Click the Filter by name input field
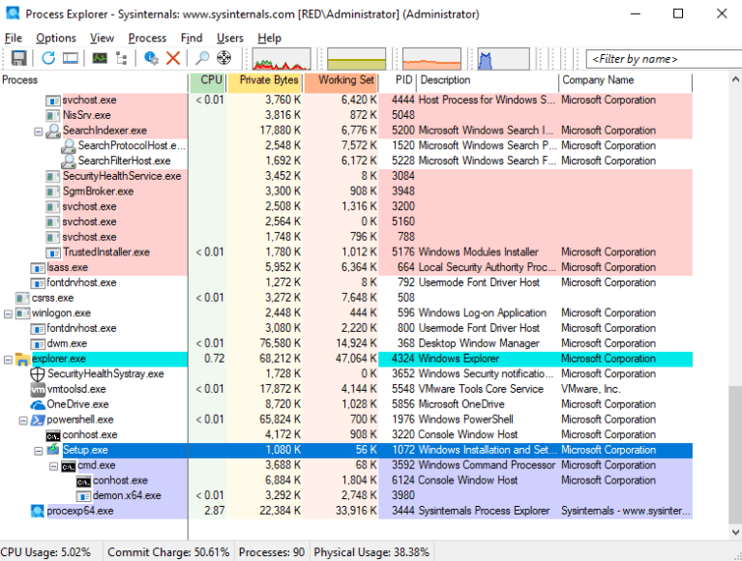742x561 pixels. click(664, 59)
